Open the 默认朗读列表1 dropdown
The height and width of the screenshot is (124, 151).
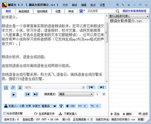click(x=129, y=16)
